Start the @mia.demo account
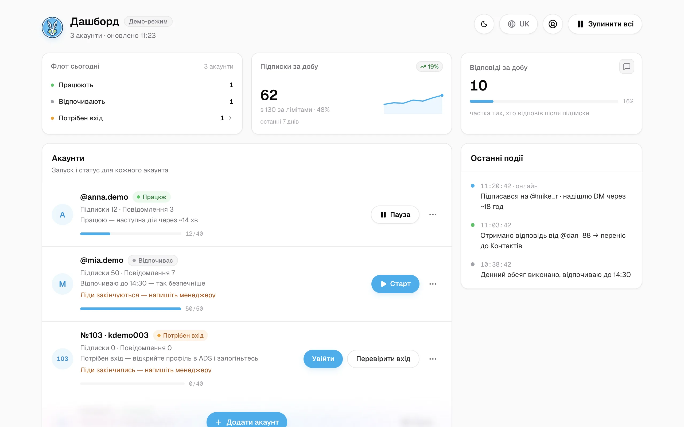Screen dimensions: 684x427 point(395,284)
